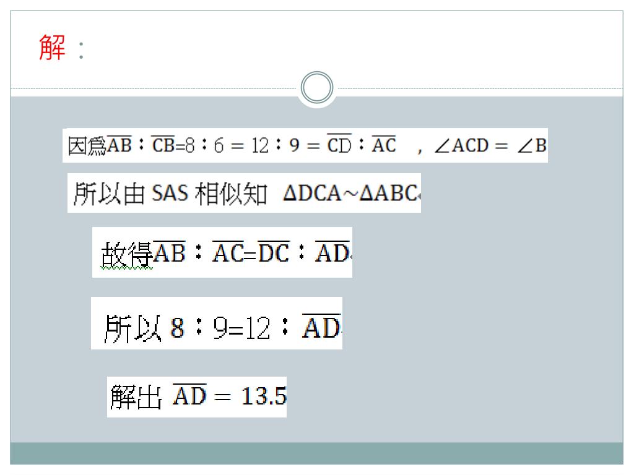634x475 pixels.
Task: Click the CD:AC ratio in first line
Action: click(x=361, y=145)
